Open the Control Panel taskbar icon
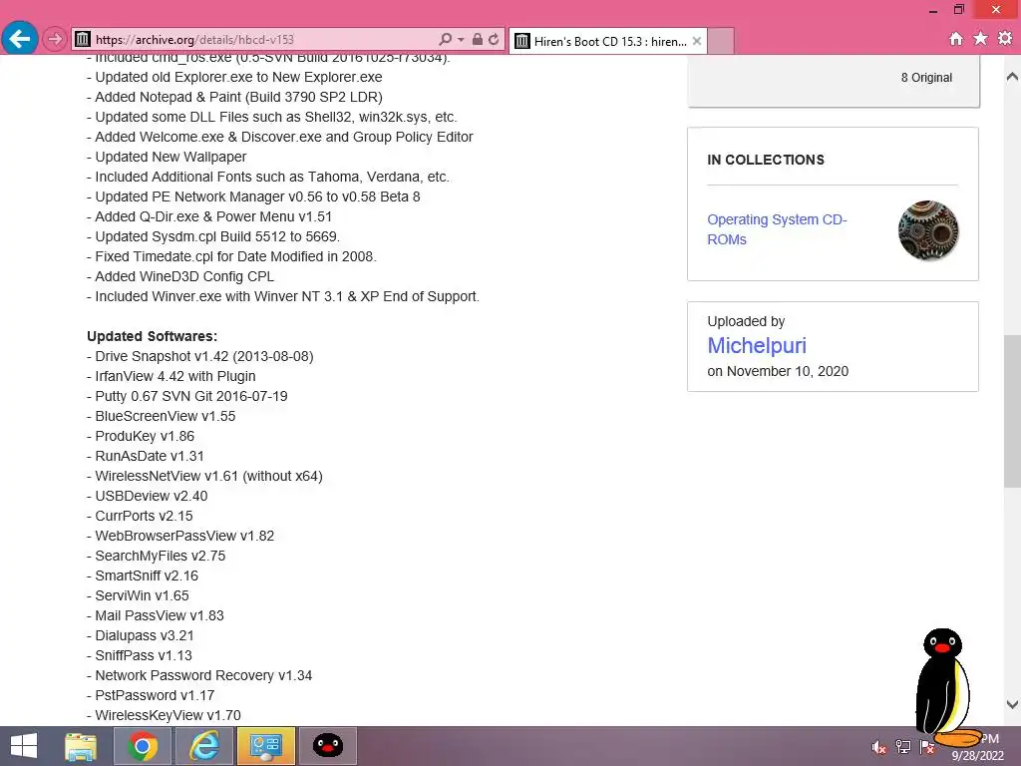 coord(265,746)
